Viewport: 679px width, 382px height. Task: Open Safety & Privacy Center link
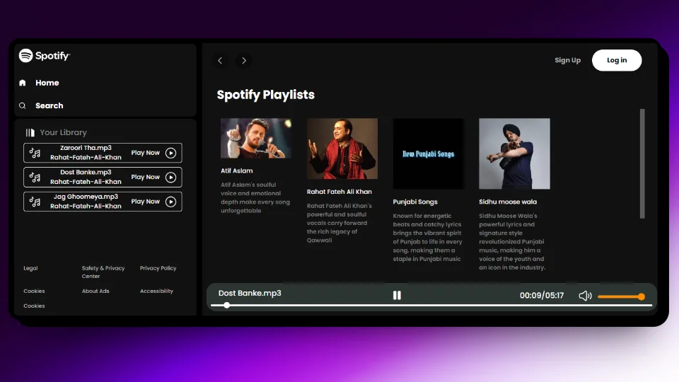tap(103, 272)
